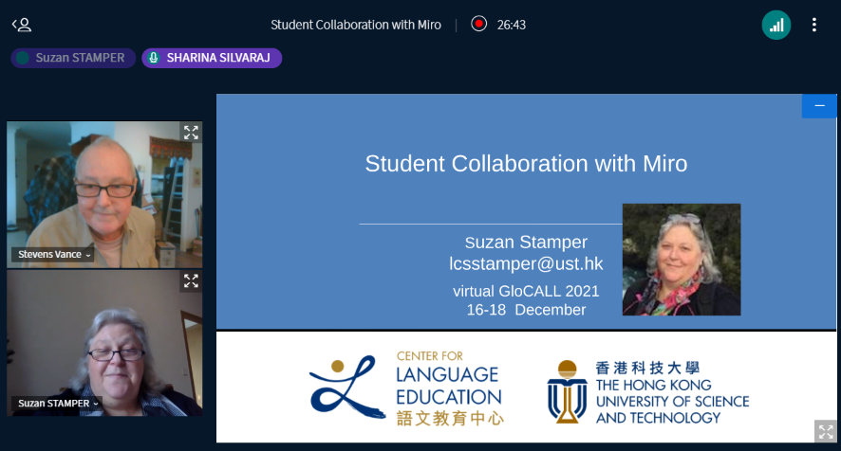Screen dimensions: 841x451
Task: Open the participants panel icon at top left
Action: (x=22, y=25)
